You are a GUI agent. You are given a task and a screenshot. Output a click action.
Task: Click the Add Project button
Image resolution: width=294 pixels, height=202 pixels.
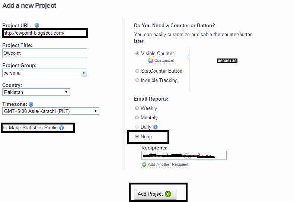[x=155, y=194]
